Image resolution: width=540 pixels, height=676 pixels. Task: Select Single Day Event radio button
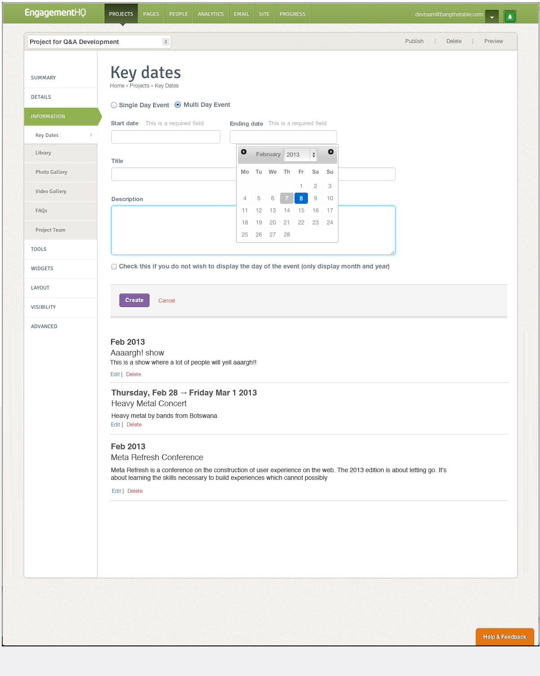pyautogui.click(x=114, y=105)
